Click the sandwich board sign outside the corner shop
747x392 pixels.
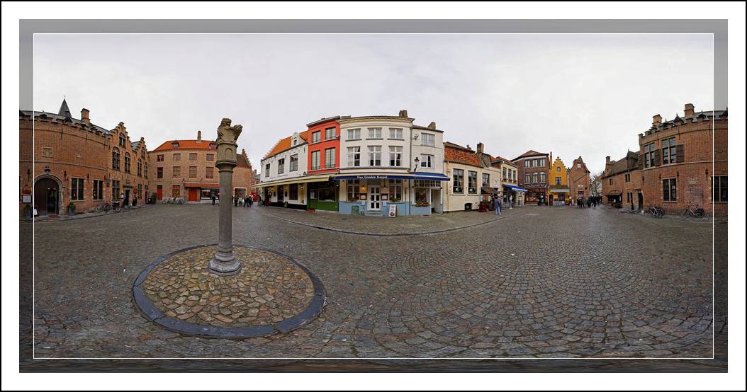(392, 210)
